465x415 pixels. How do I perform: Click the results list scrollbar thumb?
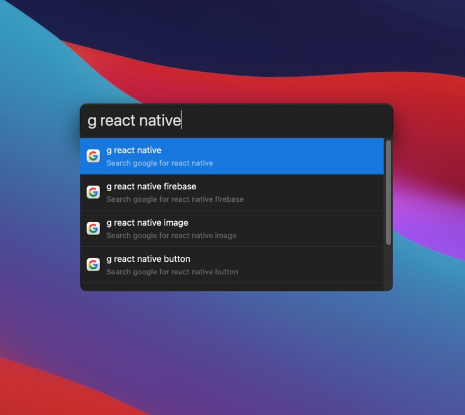[x=389, y=192]
